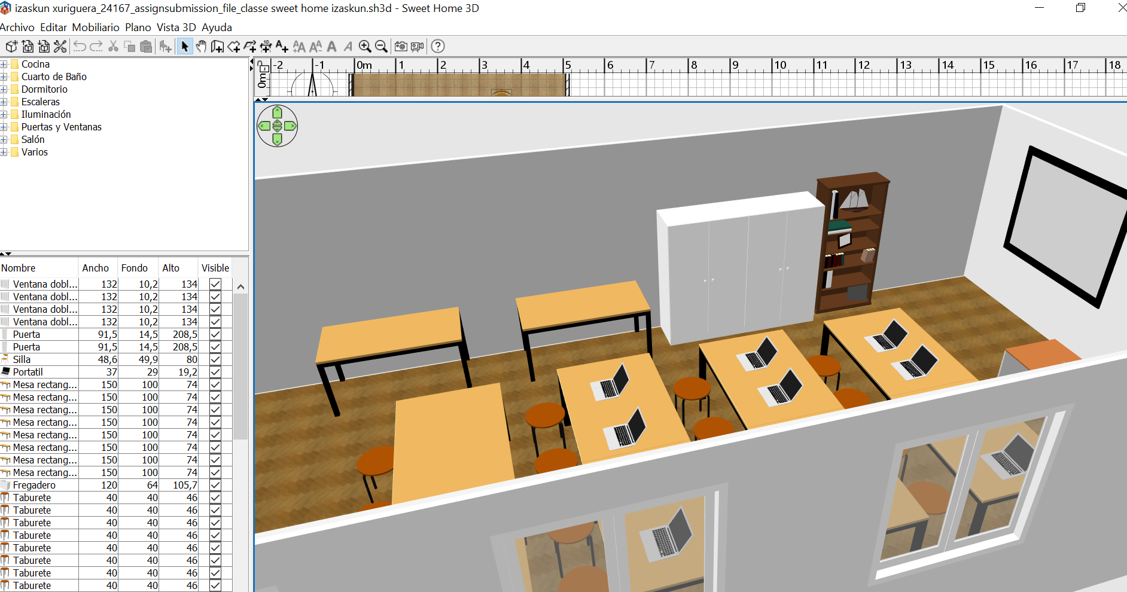The height and width of the screenshot is (592, 1127).
Task: Click the Zoom in magnifier
Action: coord(365,47)
